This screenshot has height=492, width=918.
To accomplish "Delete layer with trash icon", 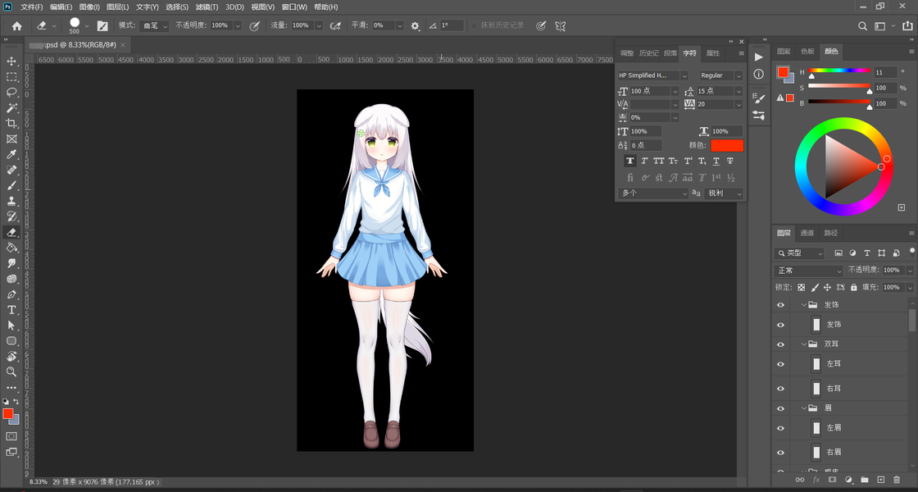I will [897, 480].
